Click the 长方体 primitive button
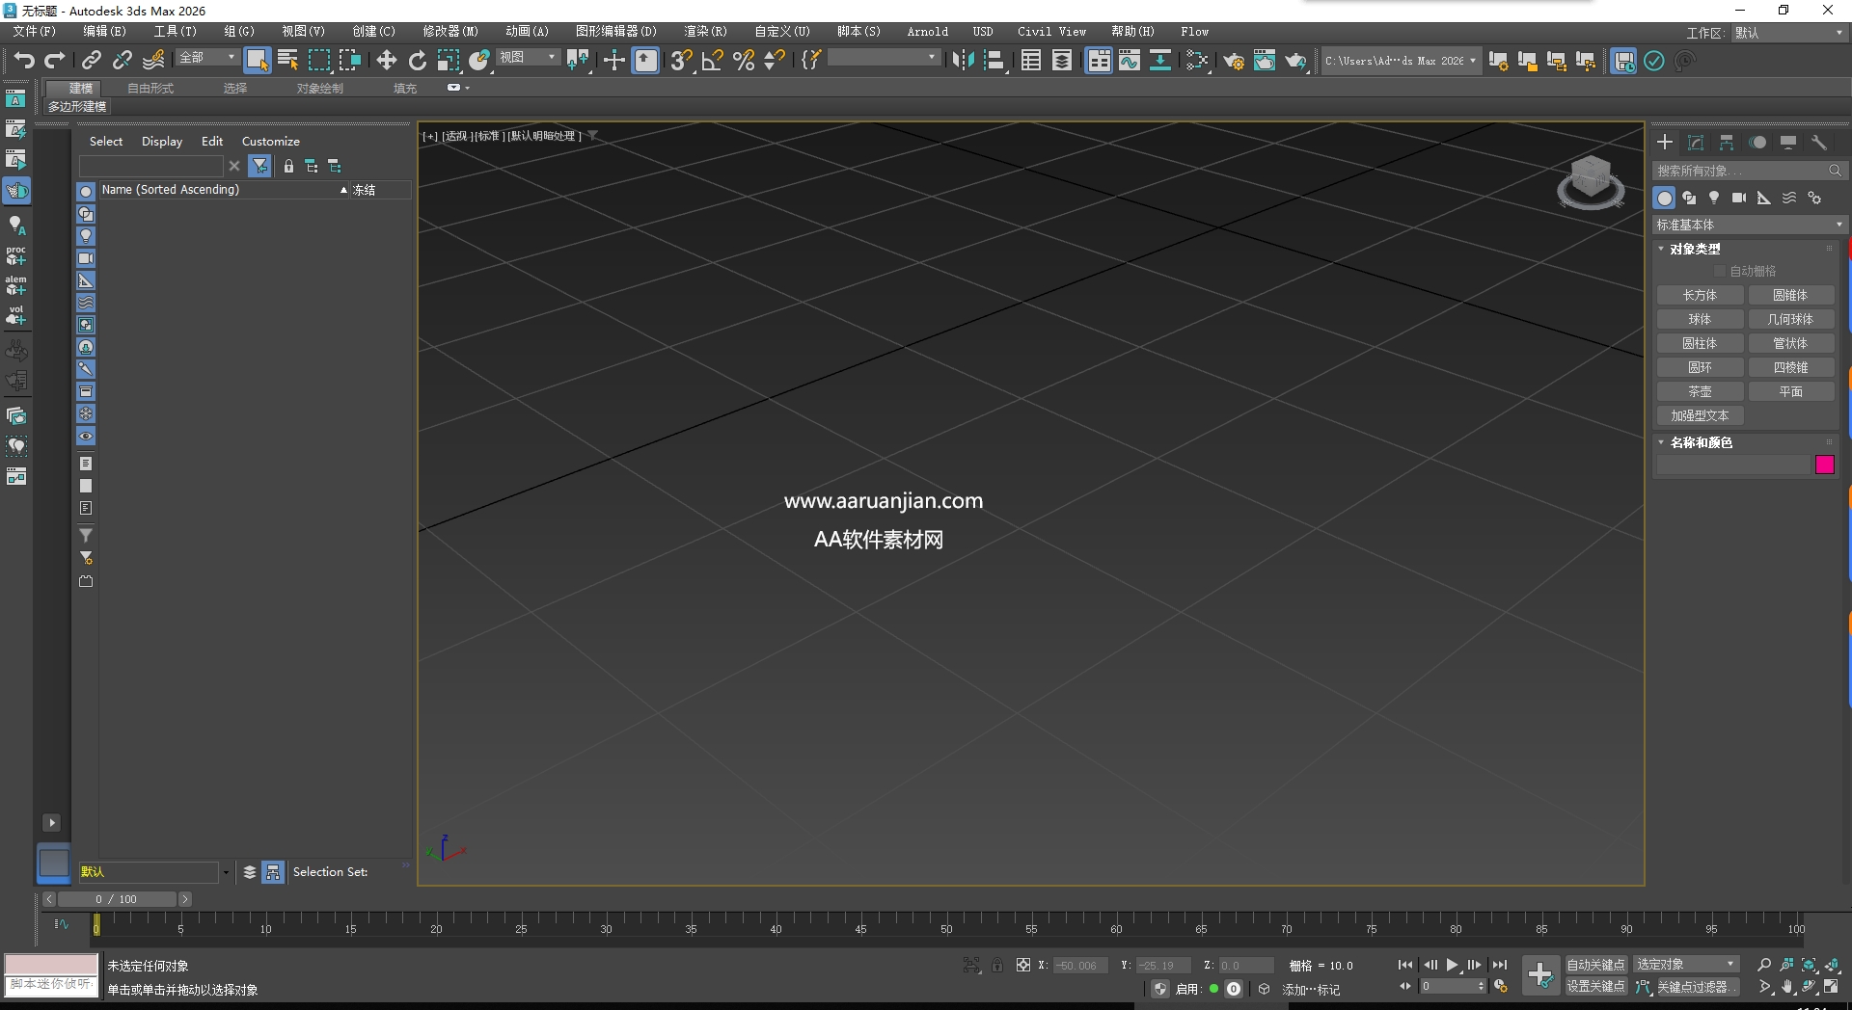 1700,295
